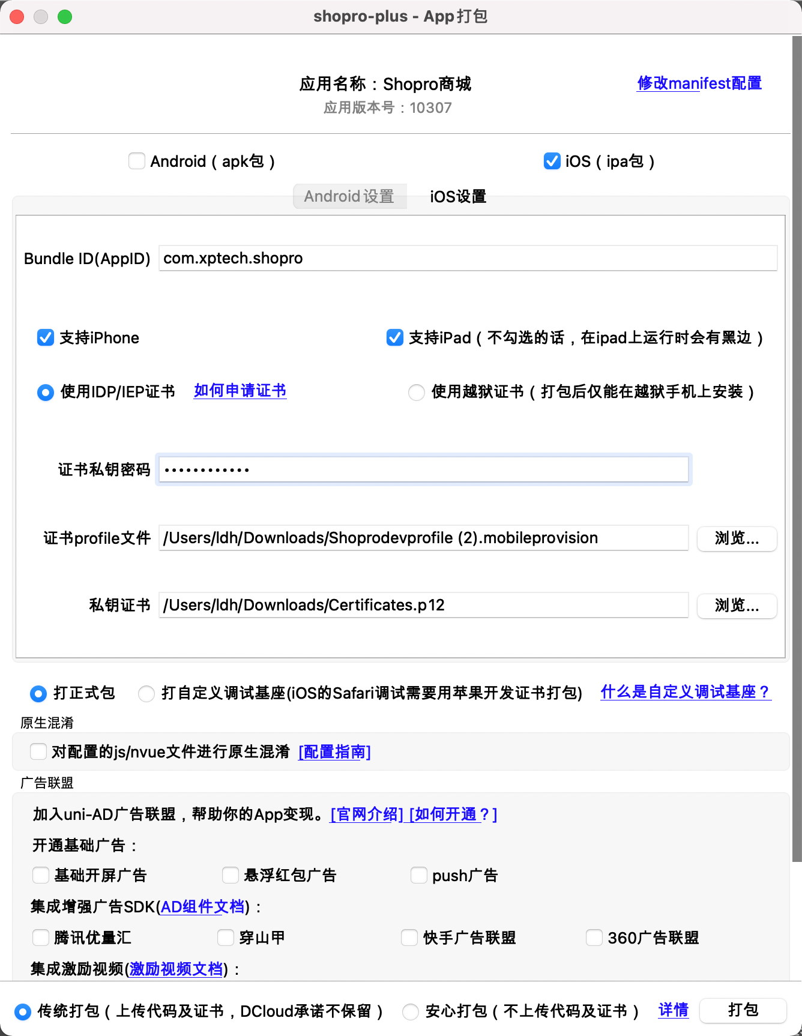Enable 快手广告联盟 checkbox

pyautogui.click(x=409, y=938)
